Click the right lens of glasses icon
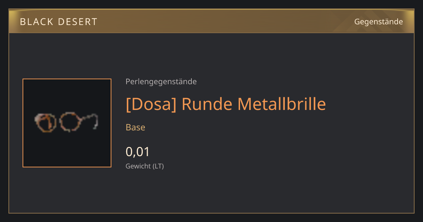Screen dimensions: 423x222 coord(70,122)
